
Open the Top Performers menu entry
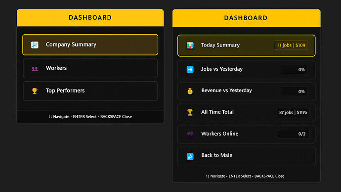[90, 91]
